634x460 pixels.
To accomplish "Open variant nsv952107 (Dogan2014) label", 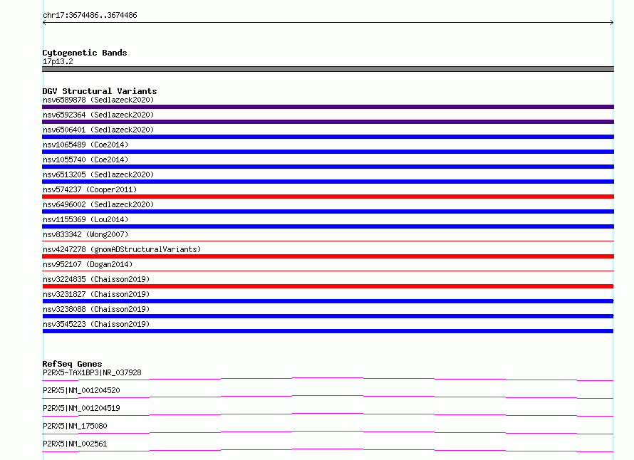I will [88, 264].
